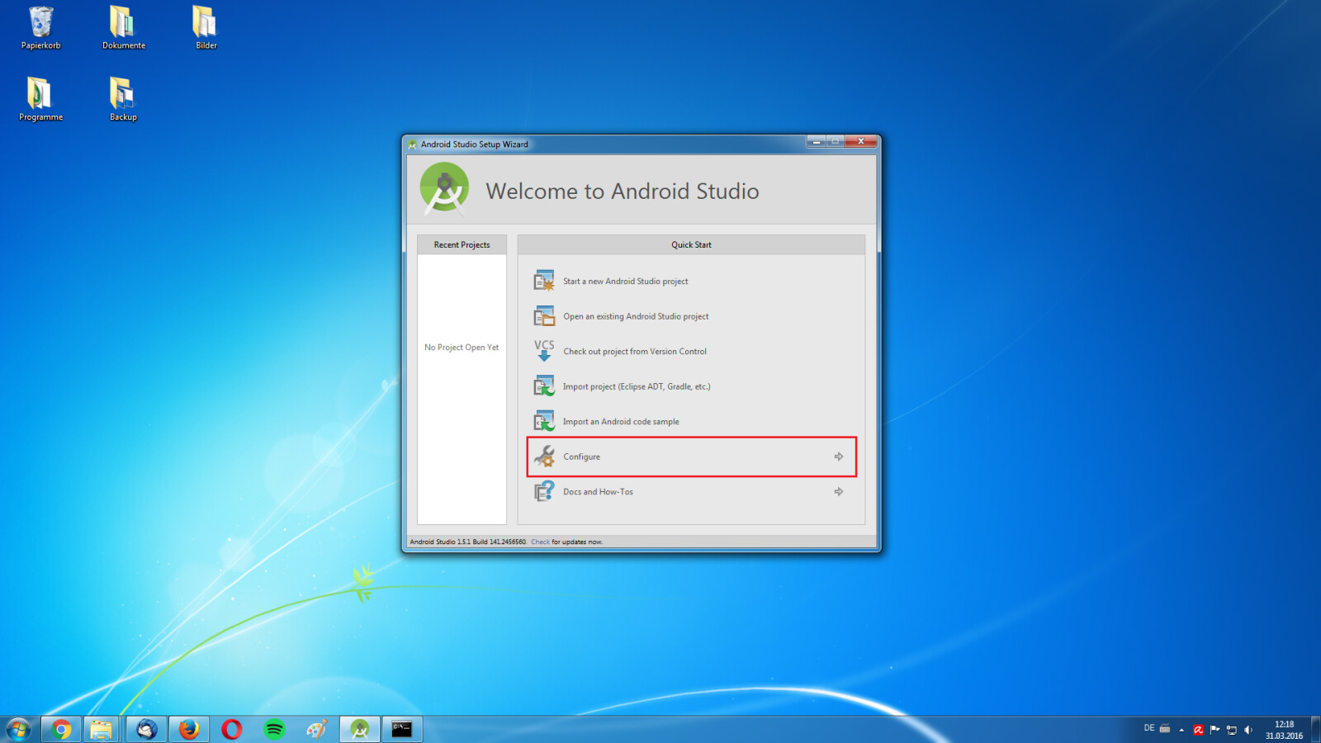Select the Docs and How-Tos entry label
Image resolution: width=1321 pixels, height=743 pixels.
click(598, 492)
